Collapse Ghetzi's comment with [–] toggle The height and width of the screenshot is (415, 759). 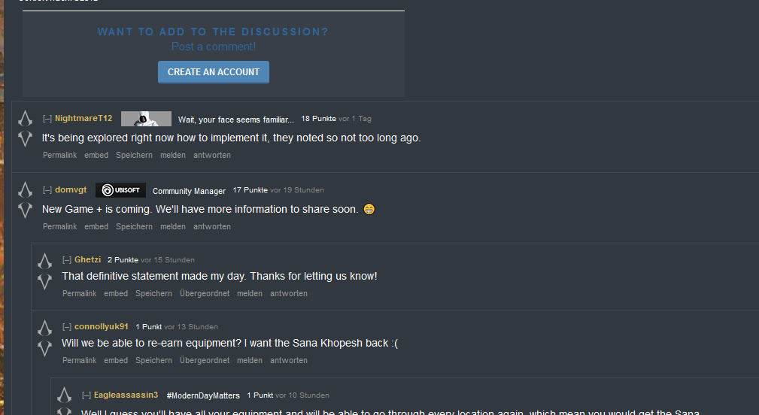tap(67, 259)
